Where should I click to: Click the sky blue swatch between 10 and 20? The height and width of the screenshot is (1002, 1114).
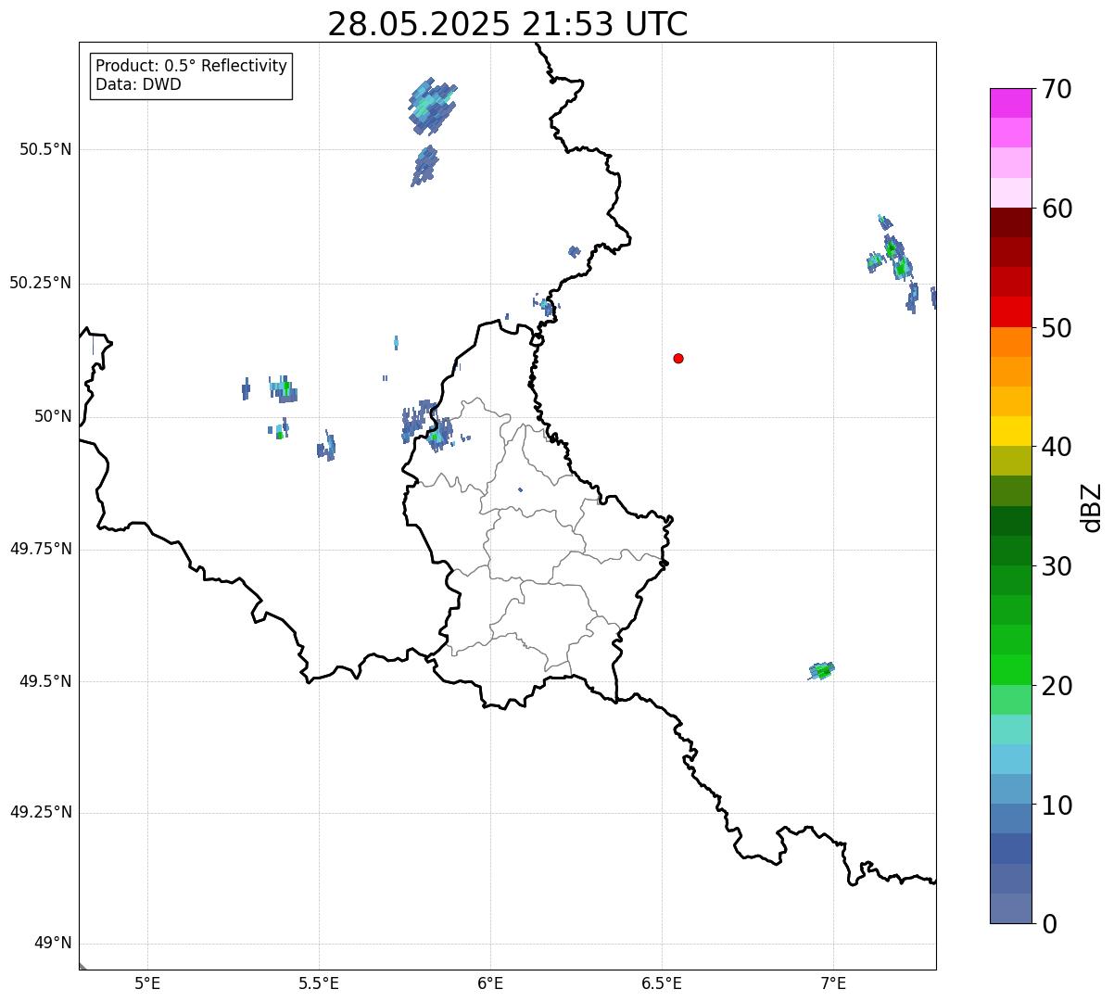coord(1010,759)
